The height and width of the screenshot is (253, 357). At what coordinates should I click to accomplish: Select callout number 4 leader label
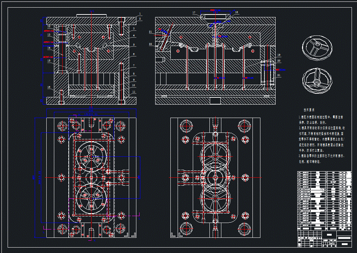coord(134,35)
